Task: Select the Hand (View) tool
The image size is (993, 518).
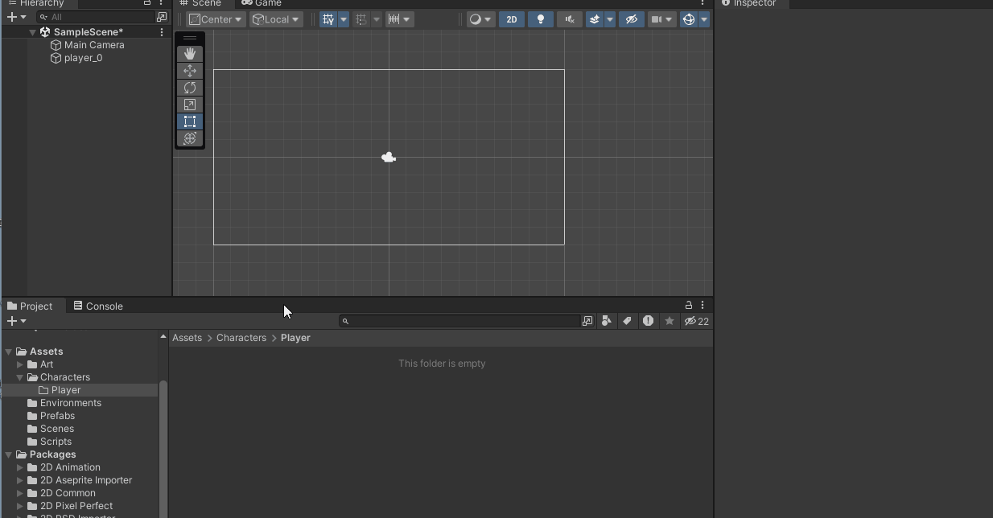Action: point(190,54)
